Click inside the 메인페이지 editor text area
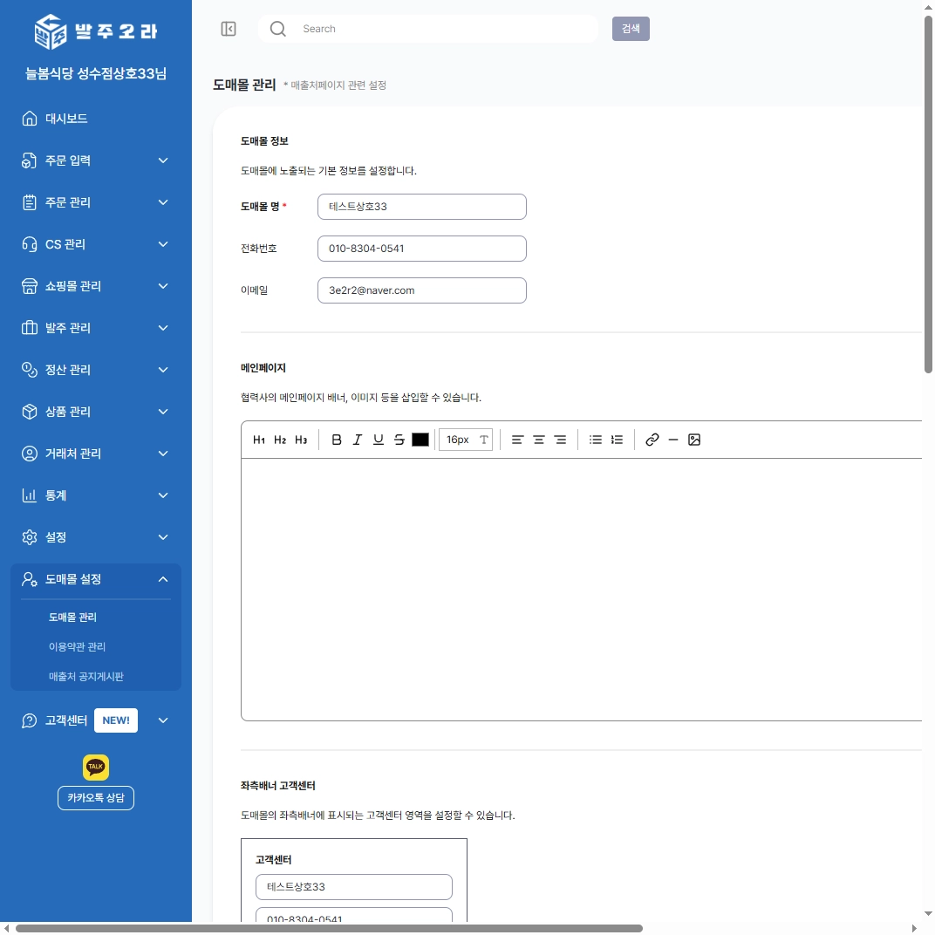The image size is (935, 935). pyautogui.click(x=582, y=589)
